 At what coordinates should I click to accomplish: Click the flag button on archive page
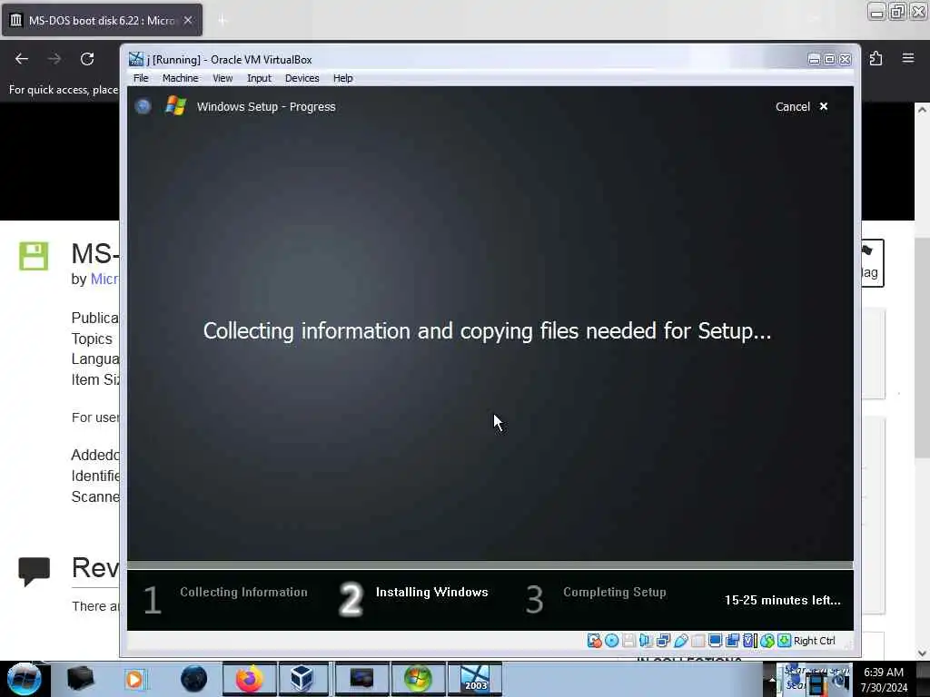coord(872,262)
